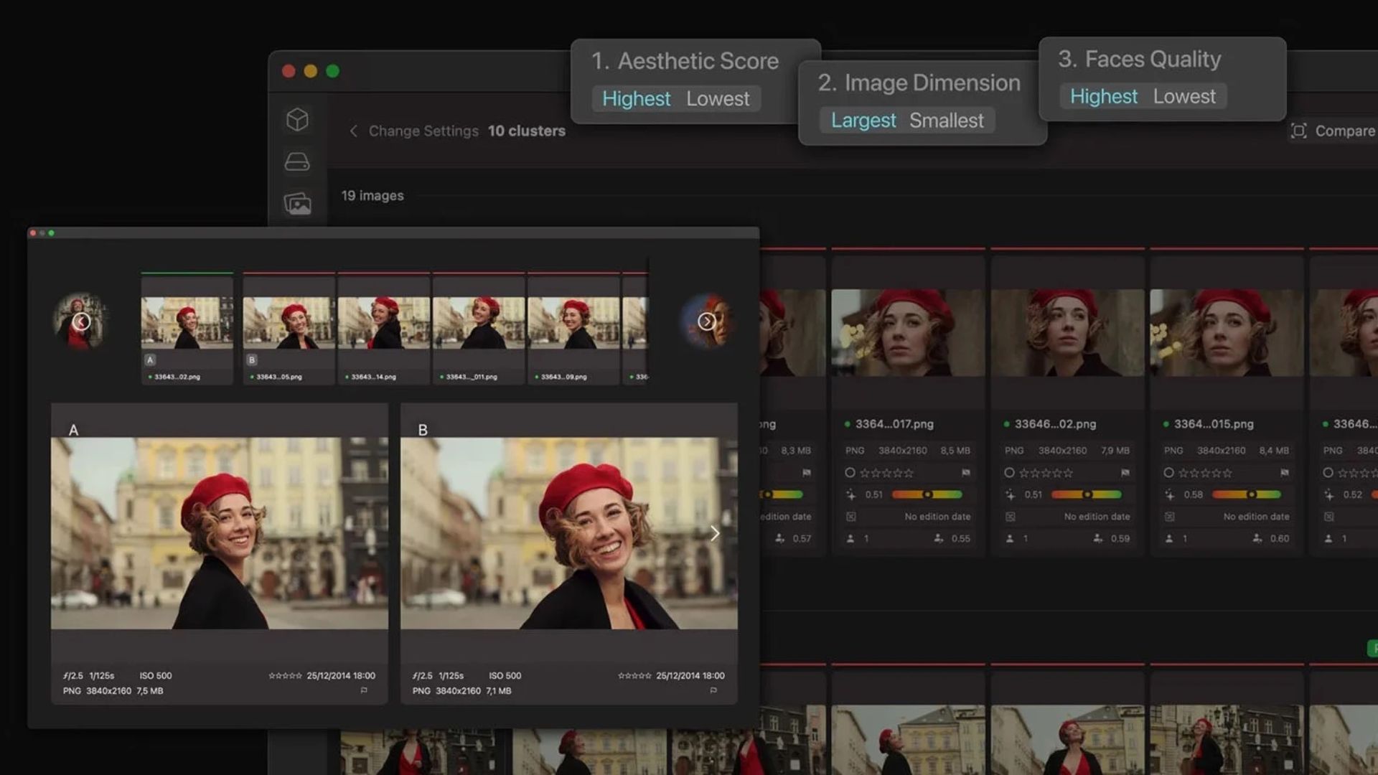Click the drive icon in left sidebar
Screen dimensions: 1378x775
[x=297, y=161]
